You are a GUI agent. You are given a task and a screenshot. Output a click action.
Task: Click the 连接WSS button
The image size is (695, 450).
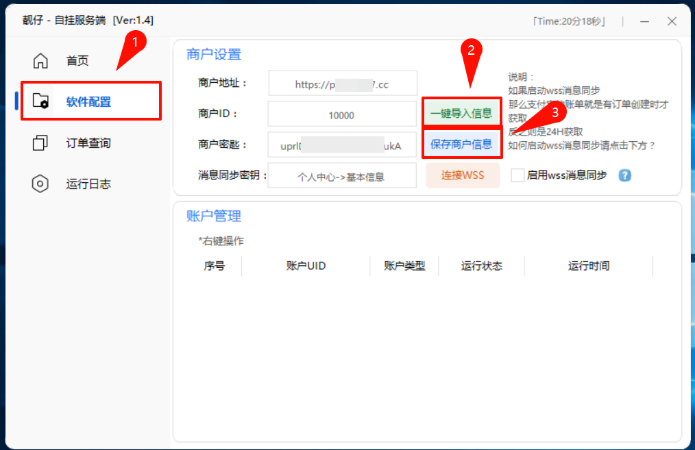pyautogui.click(x=463, y=175)
